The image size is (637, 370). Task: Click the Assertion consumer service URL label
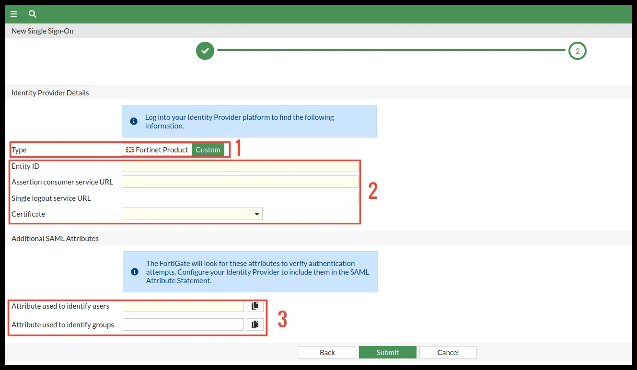(62, 182)
